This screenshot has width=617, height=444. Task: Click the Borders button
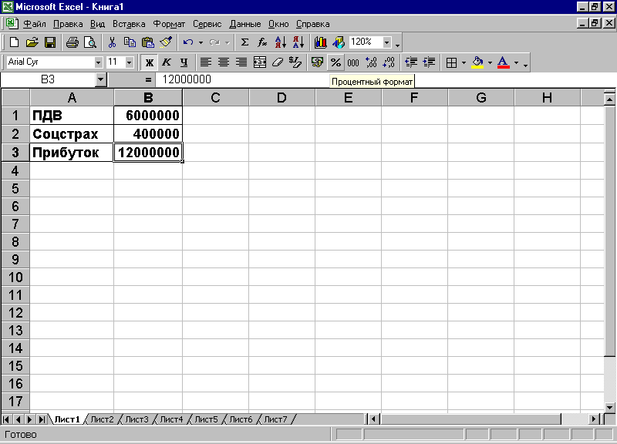point(451,62)
